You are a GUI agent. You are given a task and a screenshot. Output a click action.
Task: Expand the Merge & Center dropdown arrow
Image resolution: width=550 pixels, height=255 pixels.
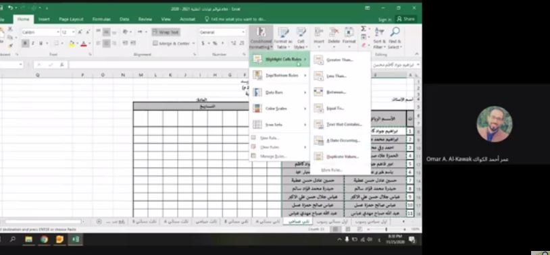193,43
